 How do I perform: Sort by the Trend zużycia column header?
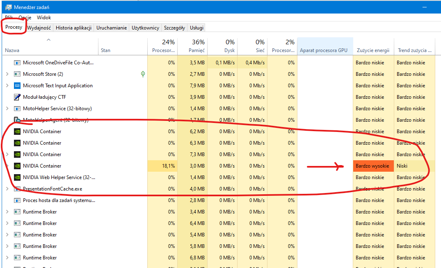click(x=415, y=46)
